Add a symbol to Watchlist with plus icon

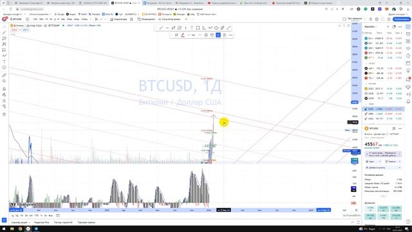point(388,27)
